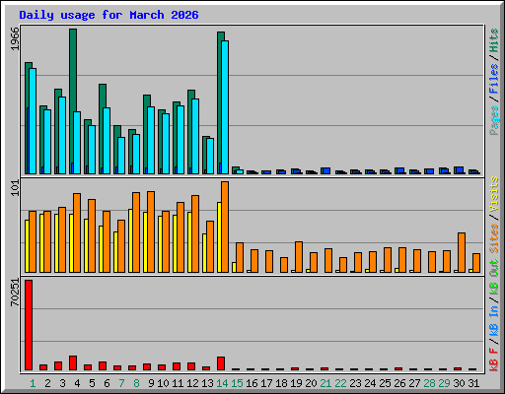Click day label 26 on the x-axis
This screenshot has height=394, width=505.
point(399,383)
